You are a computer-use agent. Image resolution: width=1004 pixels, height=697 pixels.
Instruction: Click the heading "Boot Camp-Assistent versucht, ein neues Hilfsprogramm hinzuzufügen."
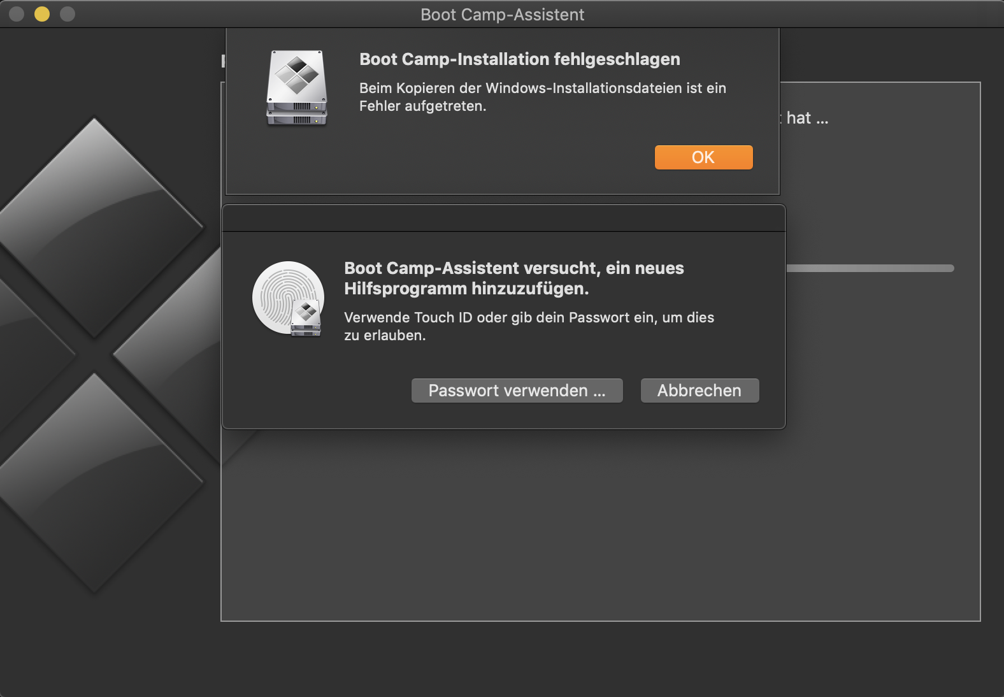tap(514, 278)
